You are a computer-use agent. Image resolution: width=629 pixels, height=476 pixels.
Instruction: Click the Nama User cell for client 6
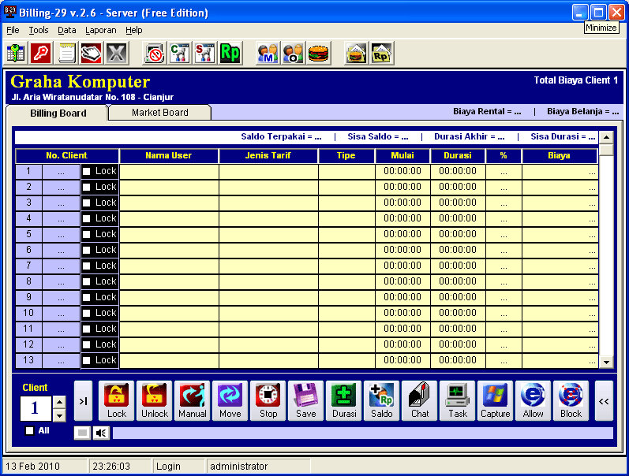169,250
